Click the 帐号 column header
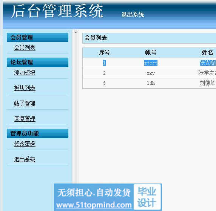Viewport: 216px width, 211px height. [x=151, y=53]
